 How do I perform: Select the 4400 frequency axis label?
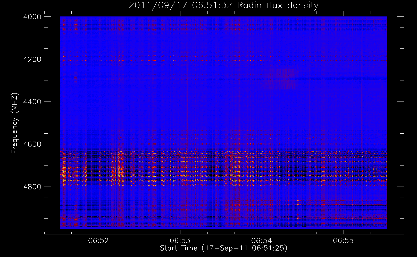(x=32, y=102)
